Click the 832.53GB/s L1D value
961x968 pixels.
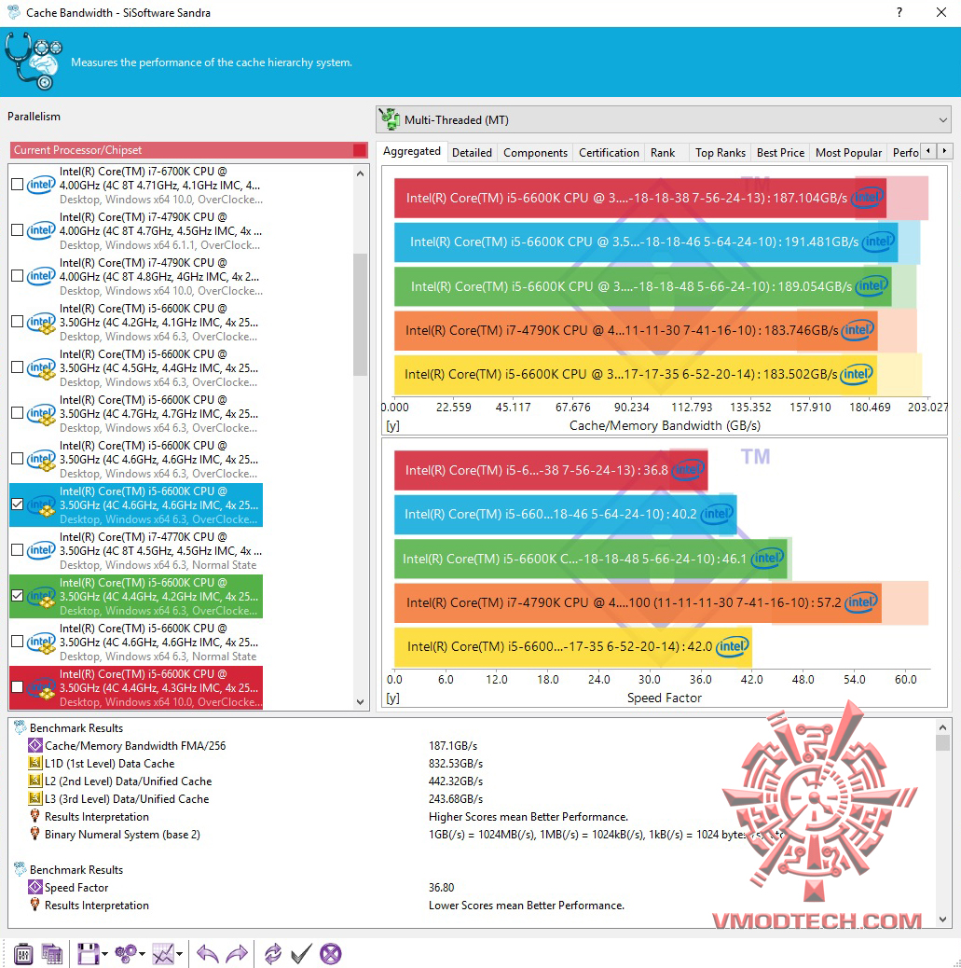[456, 764]
